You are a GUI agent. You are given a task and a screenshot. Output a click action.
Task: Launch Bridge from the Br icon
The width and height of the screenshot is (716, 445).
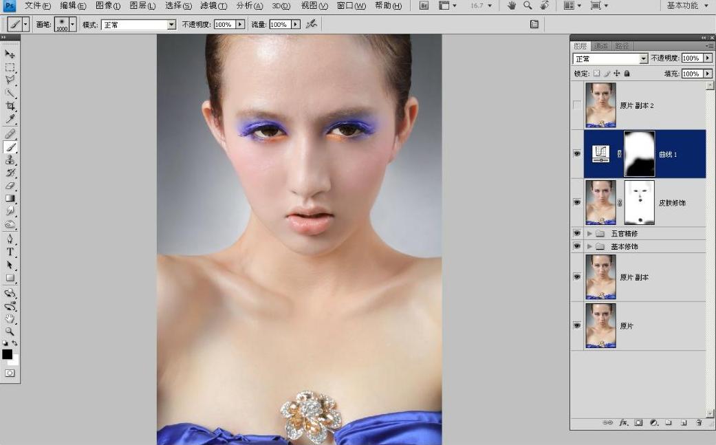coord(424,6)
